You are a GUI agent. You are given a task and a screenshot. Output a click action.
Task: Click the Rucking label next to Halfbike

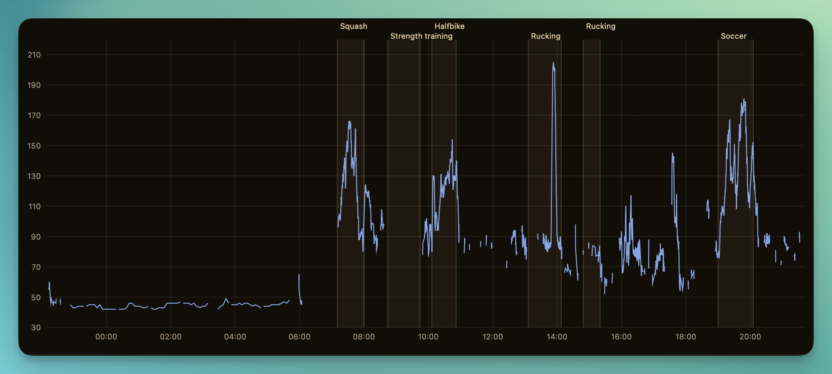click(x=601, y=26)
